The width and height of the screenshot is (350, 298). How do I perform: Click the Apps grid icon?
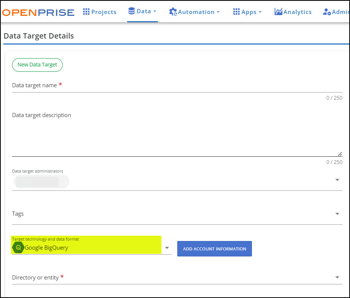236,12
